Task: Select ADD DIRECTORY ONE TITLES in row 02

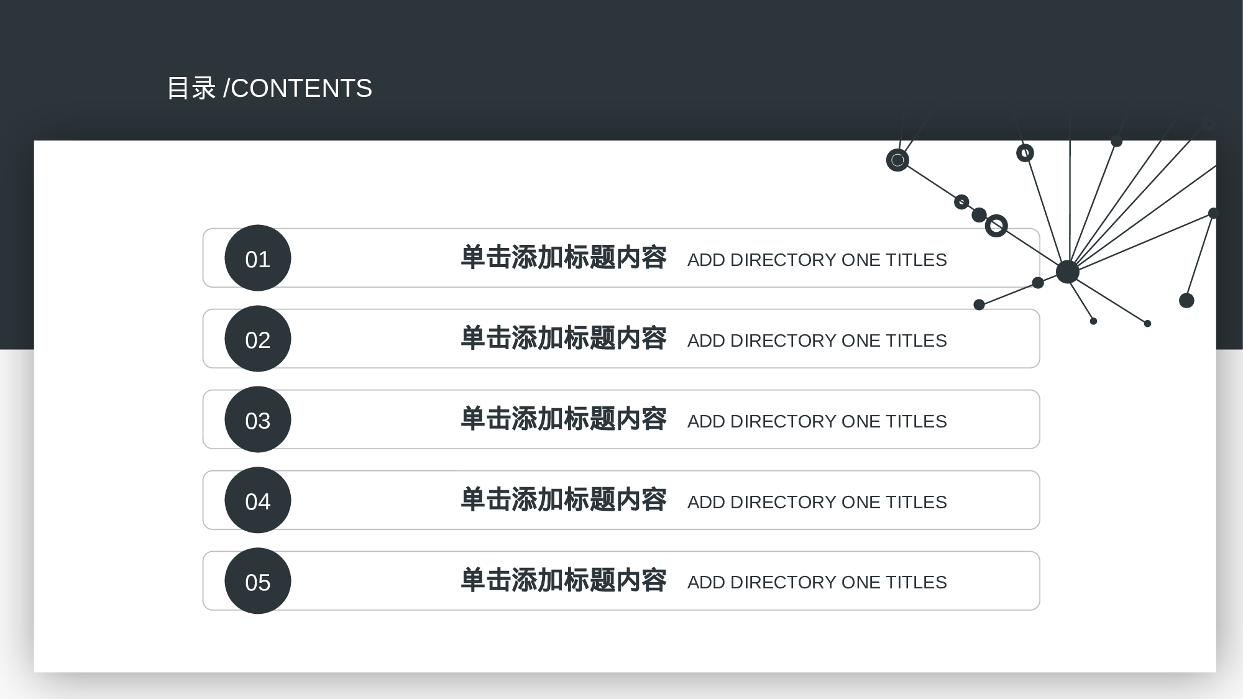Action: pyautogui.click(x=817, y=340)
